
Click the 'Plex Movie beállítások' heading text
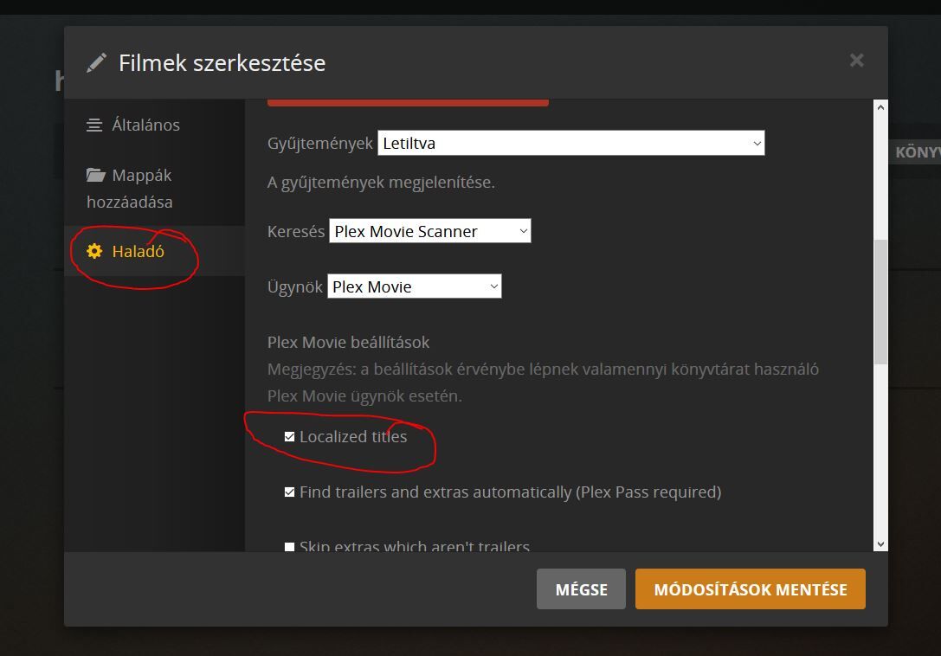tap(348, 342)
